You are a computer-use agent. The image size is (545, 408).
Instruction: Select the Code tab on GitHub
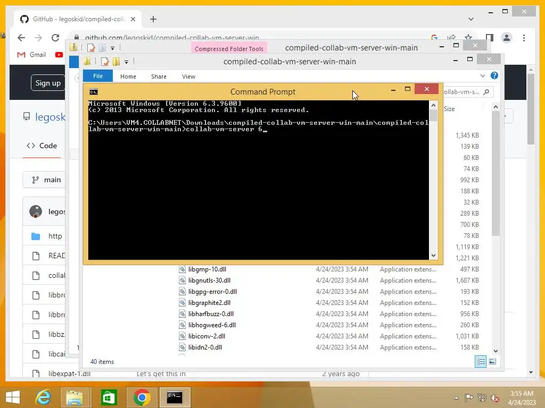pos(42,146)
